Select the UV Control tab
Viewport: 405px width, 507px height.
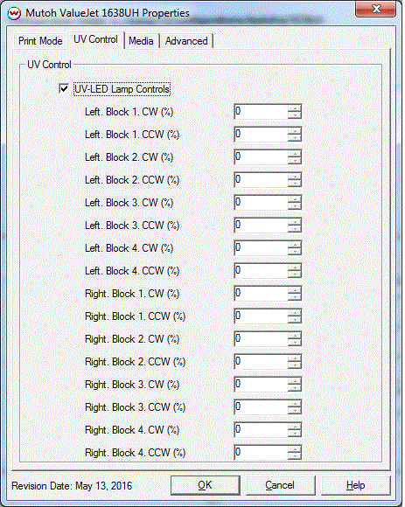click(x=95, y=39)
